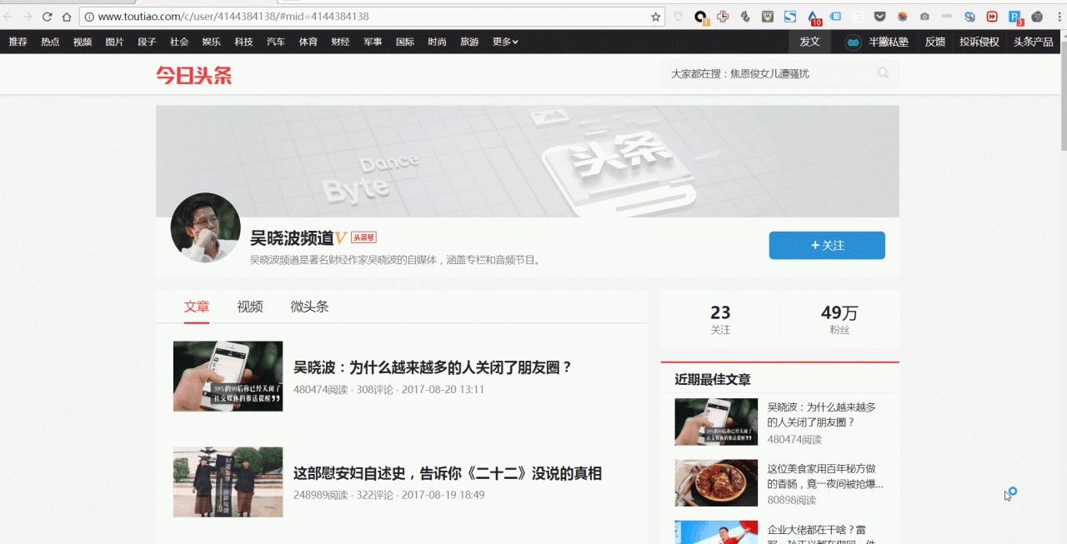Open the 半撇私塾 user avatar icon

pos(853,42)
